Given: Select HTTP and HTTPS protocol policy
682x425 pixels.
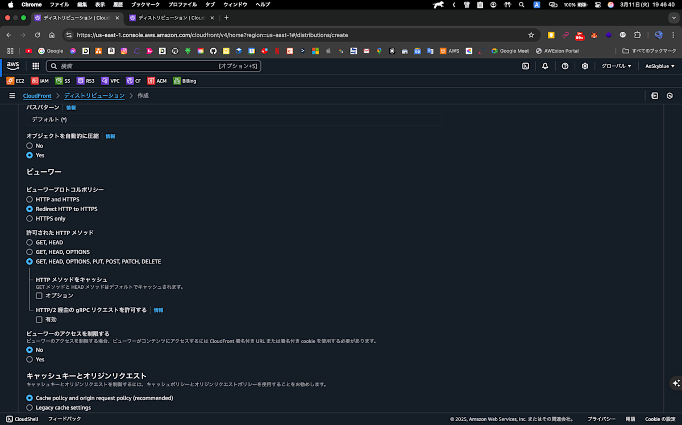Looking at the screenshot, I should pyautogui.click(x=30, y=200).
